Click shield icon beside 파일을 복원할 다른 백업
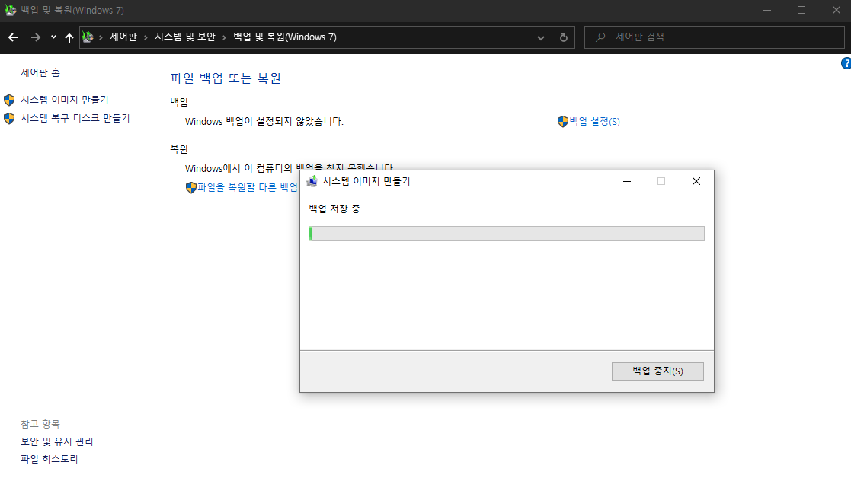The height and width of the screenshot is (478, 851). (190, 187)
